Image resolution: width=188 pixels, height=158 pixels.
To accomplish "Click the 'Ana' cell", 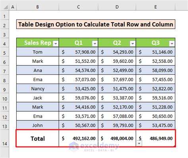I will tap(38, 70).
